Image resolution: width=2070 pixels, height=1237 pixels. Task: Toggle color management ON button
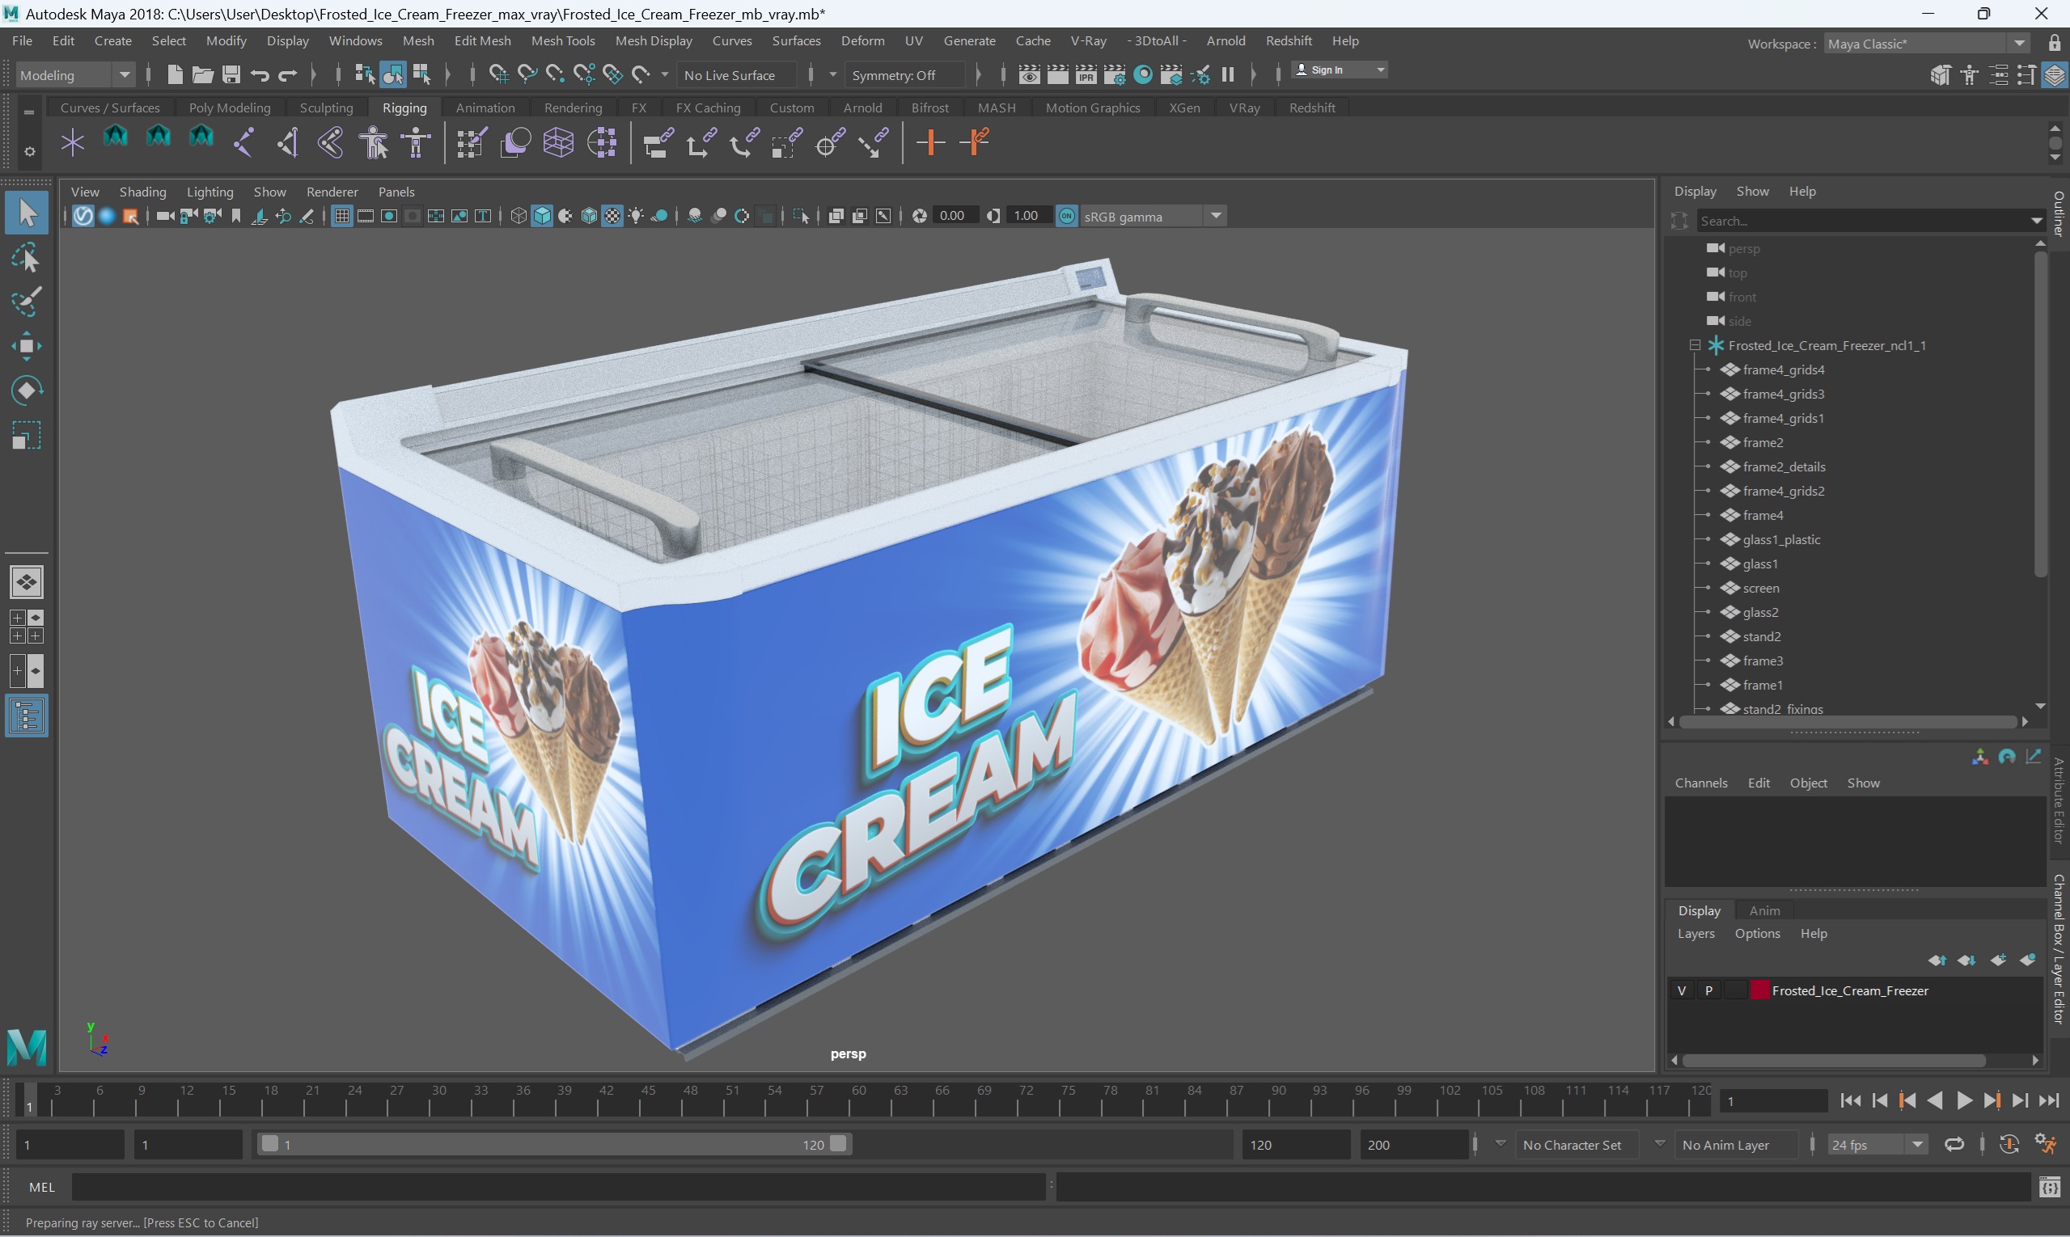click(x=1067, y=216)
